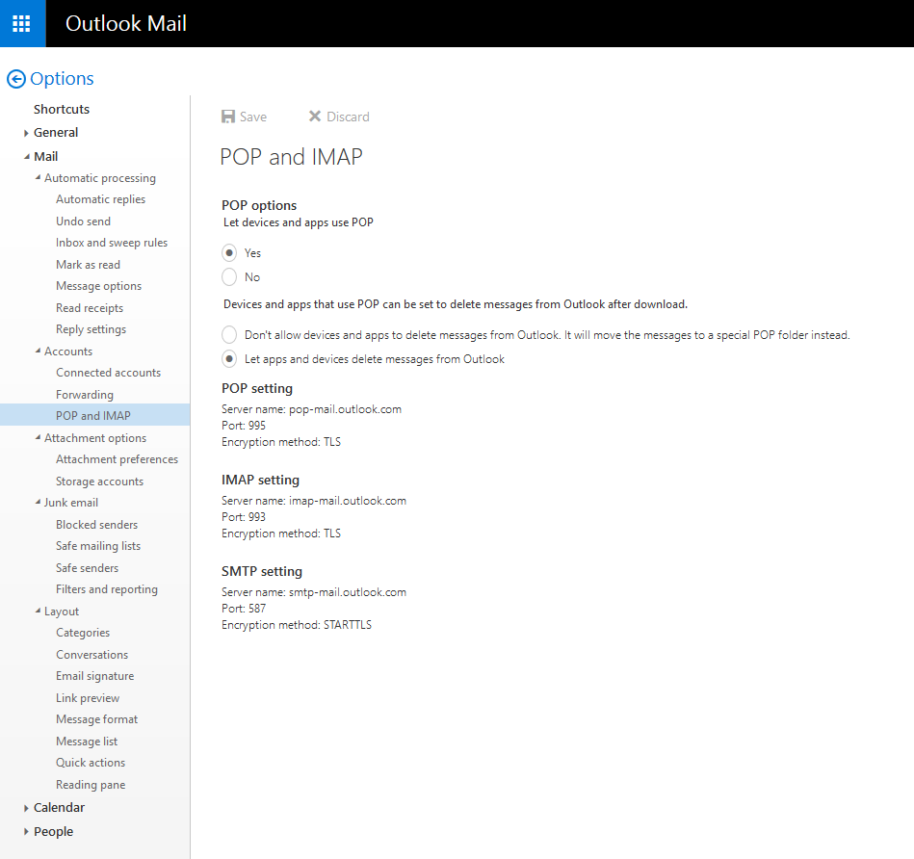Image resolution: width=914 pixels, height=859 pixels.
Task: Select Yes to let devices use POP
Action: (229, 253)
